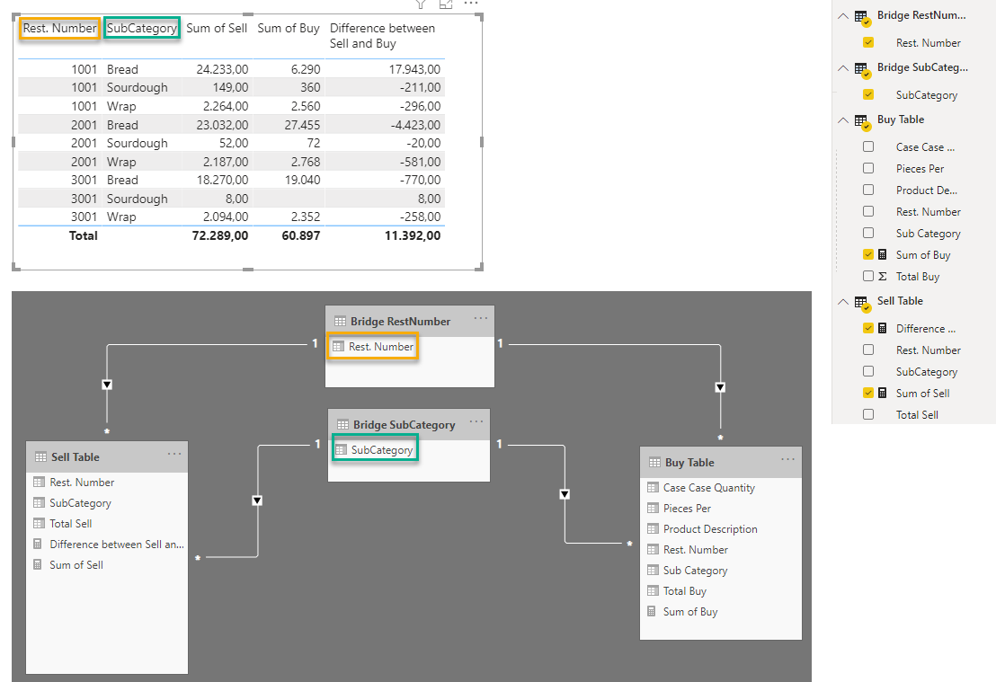Open Sell Table card options ellipsis

point(174,454)
